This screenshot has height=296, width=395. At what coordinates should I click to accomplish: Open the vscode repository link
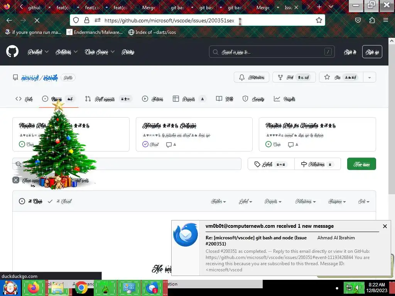(51, 78)
